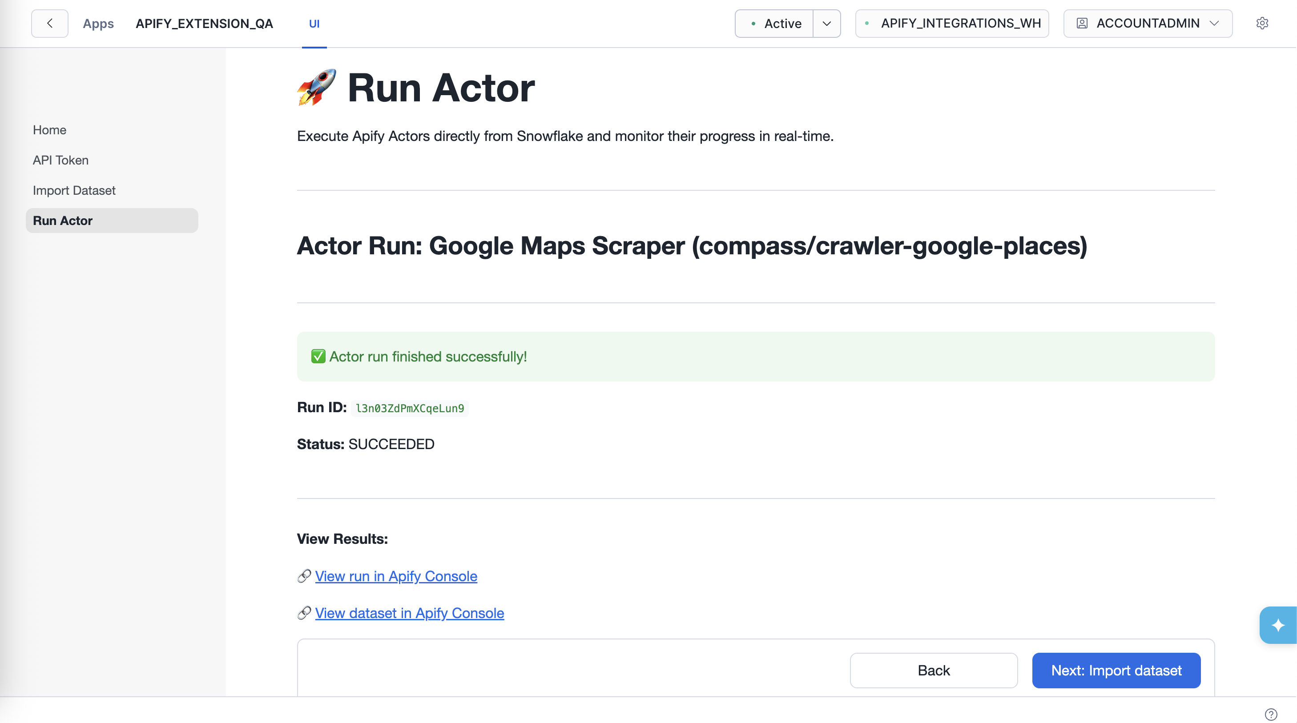The image size is (1297, 723).
Task: Open the AI assistant sparkle icon
Action: coord(1278,625)
